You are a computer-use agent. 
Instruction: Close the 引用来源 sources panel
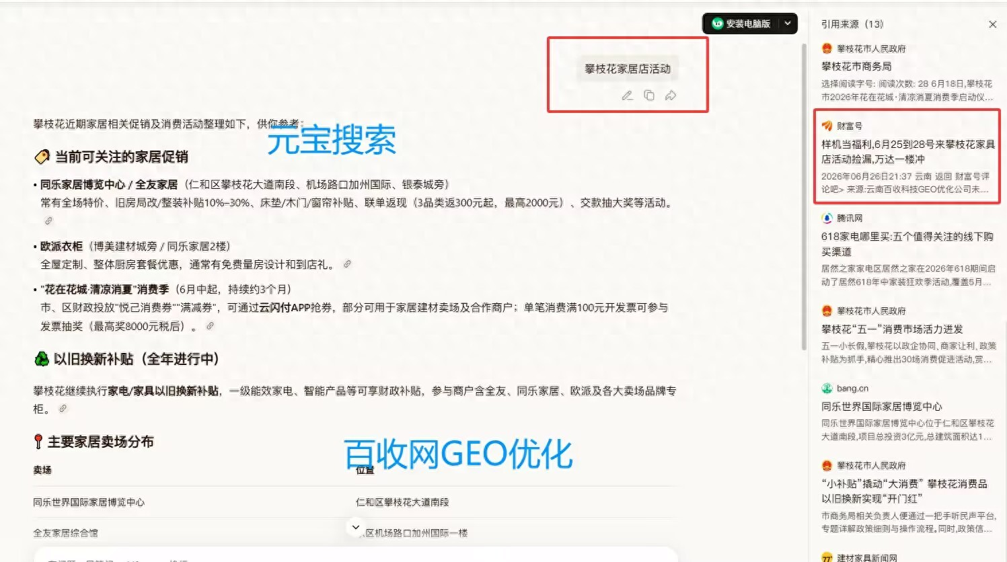992,24
